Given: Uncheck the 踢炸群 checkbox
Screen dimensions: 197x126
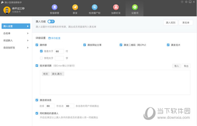Looking at the screenshot, I should [37, 45].
